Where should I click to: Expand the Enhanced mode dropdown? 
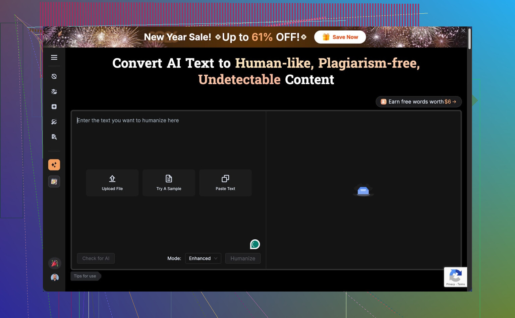click(x=203, y=258)
